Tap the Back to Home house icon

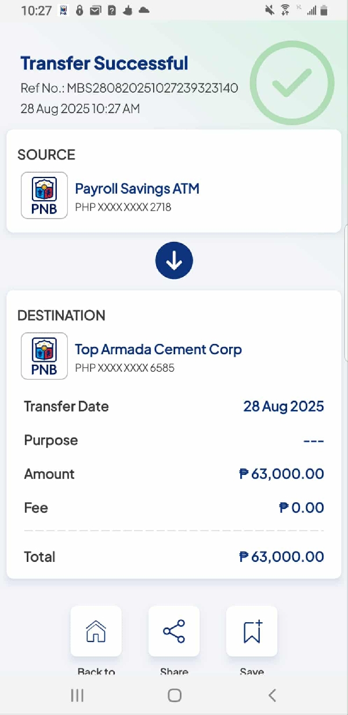96,631
